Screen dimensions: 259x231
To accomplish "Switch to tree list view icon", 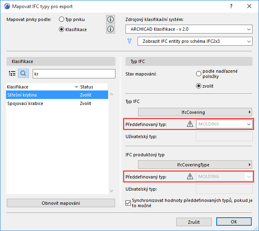I will 12,73.
